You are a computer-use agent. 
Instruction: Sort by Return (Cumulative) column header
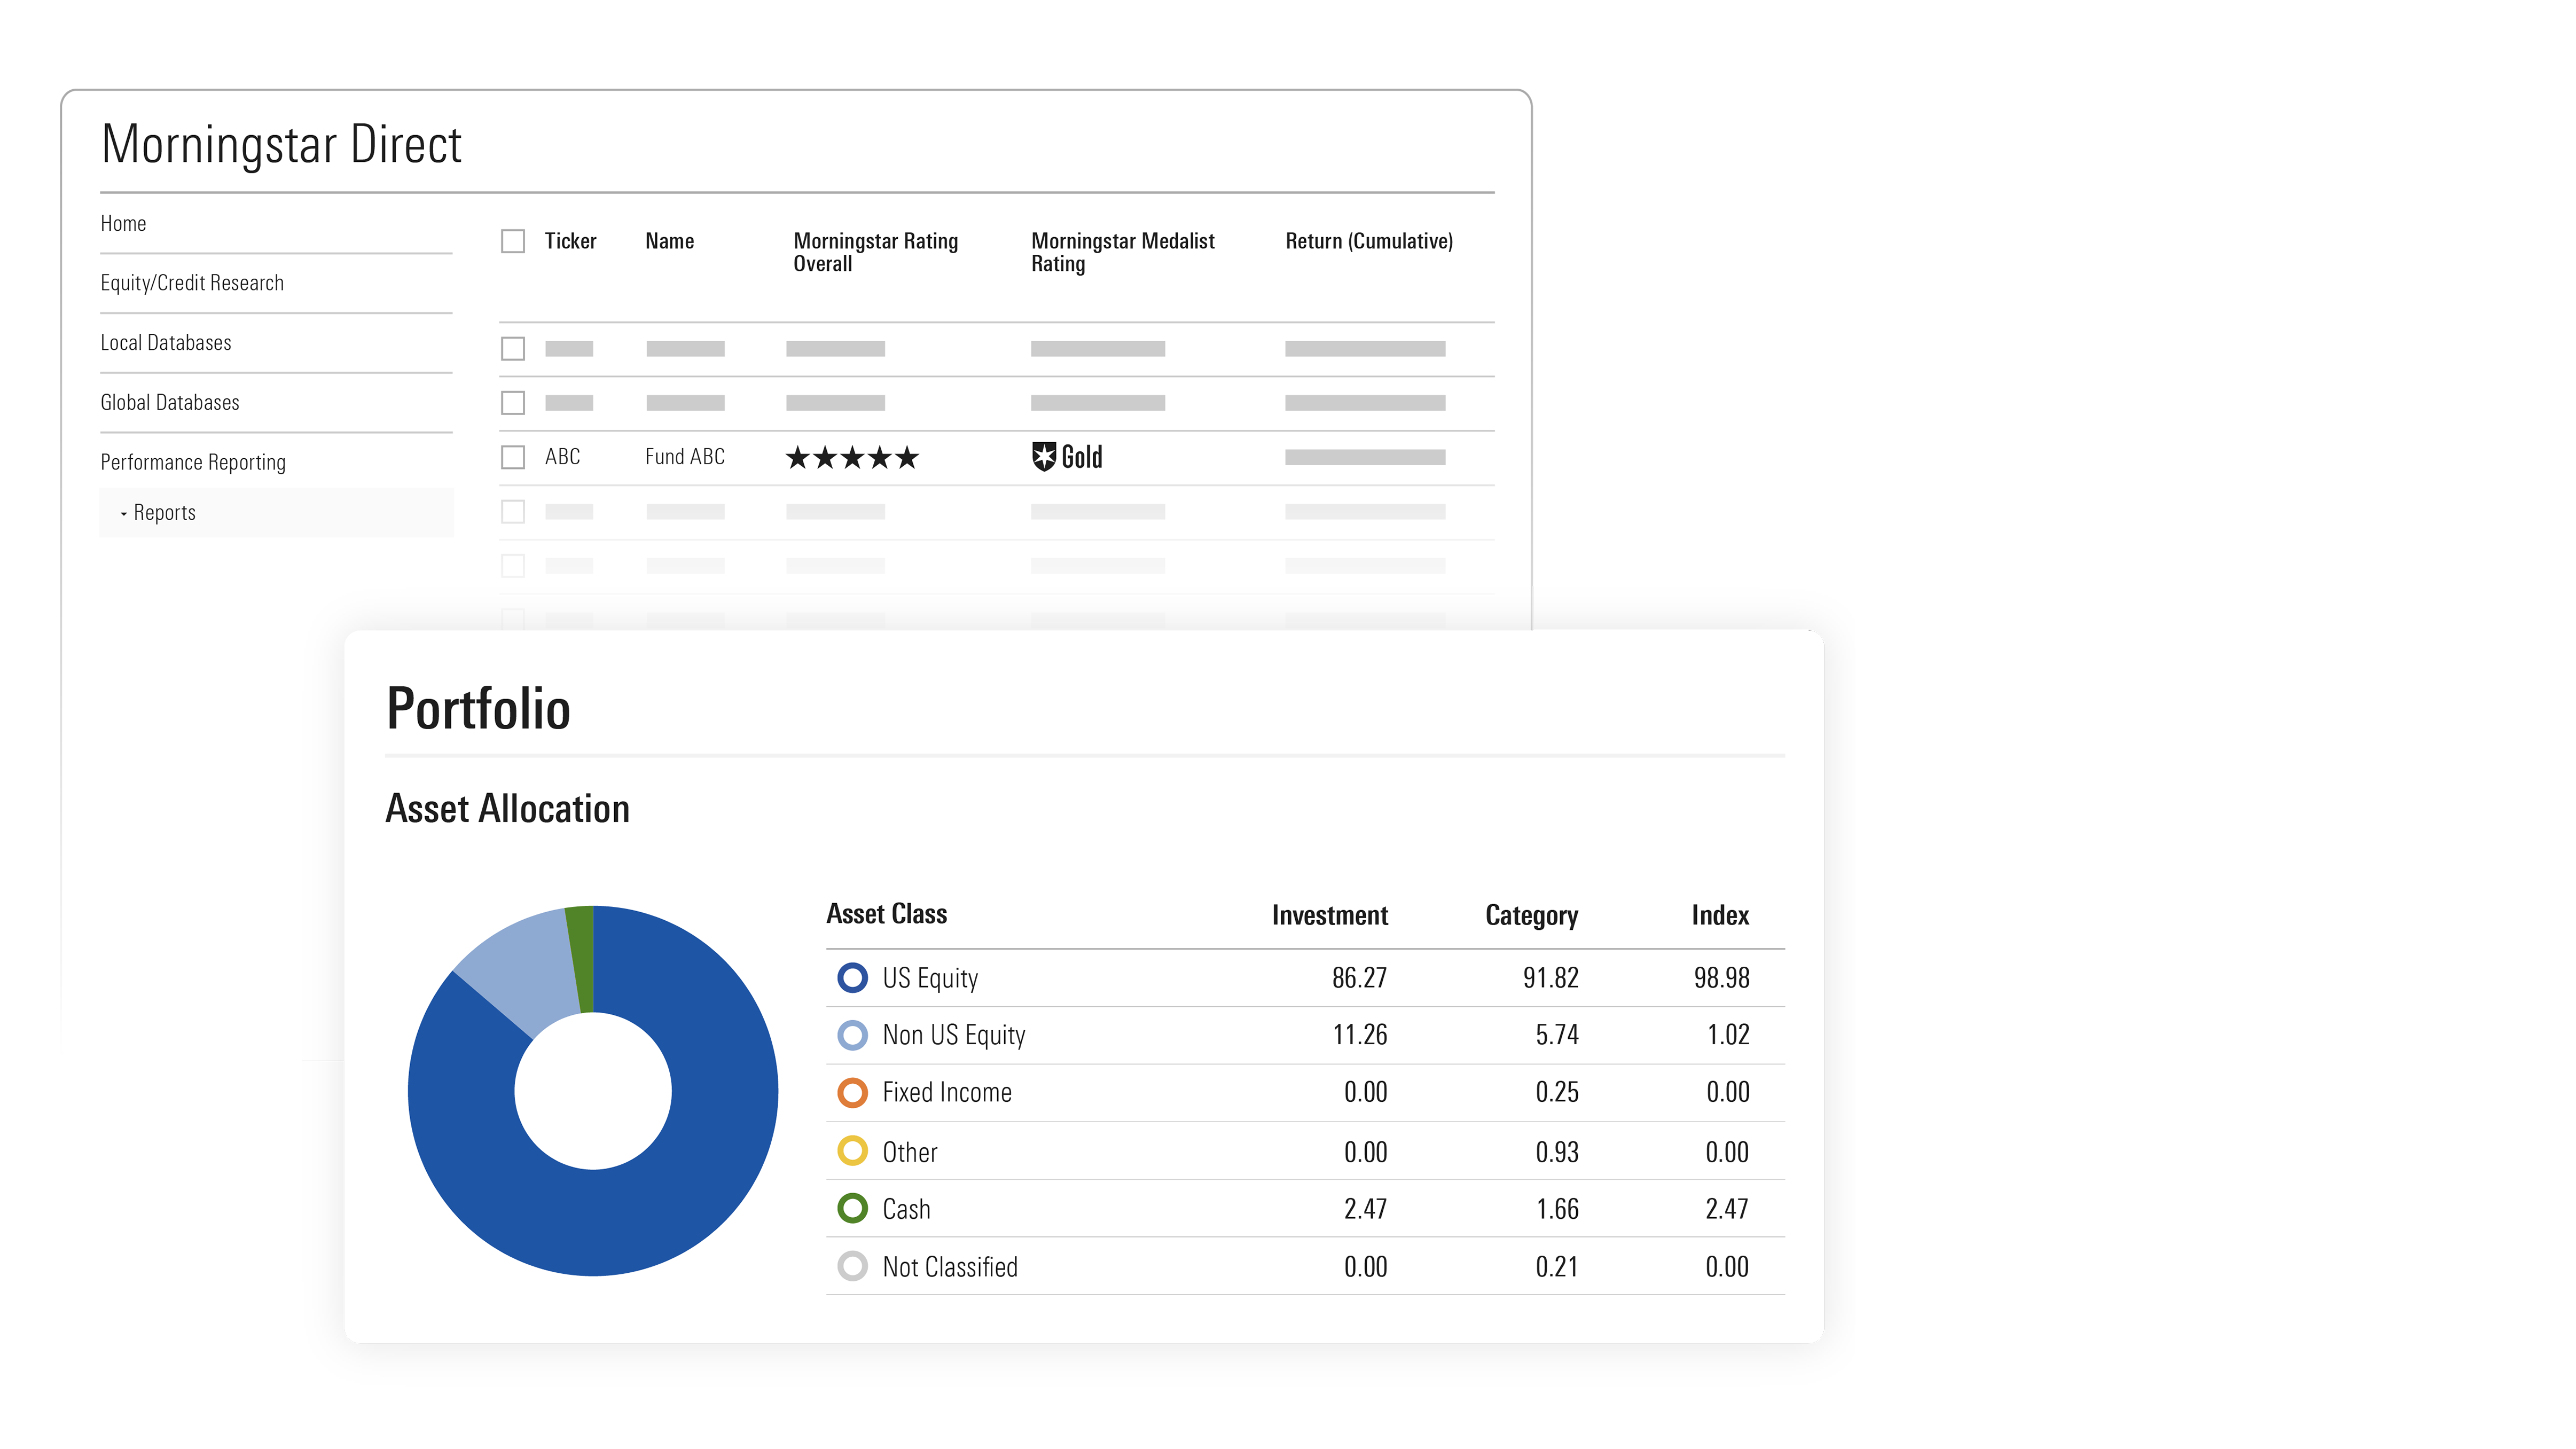(1368, 241)
